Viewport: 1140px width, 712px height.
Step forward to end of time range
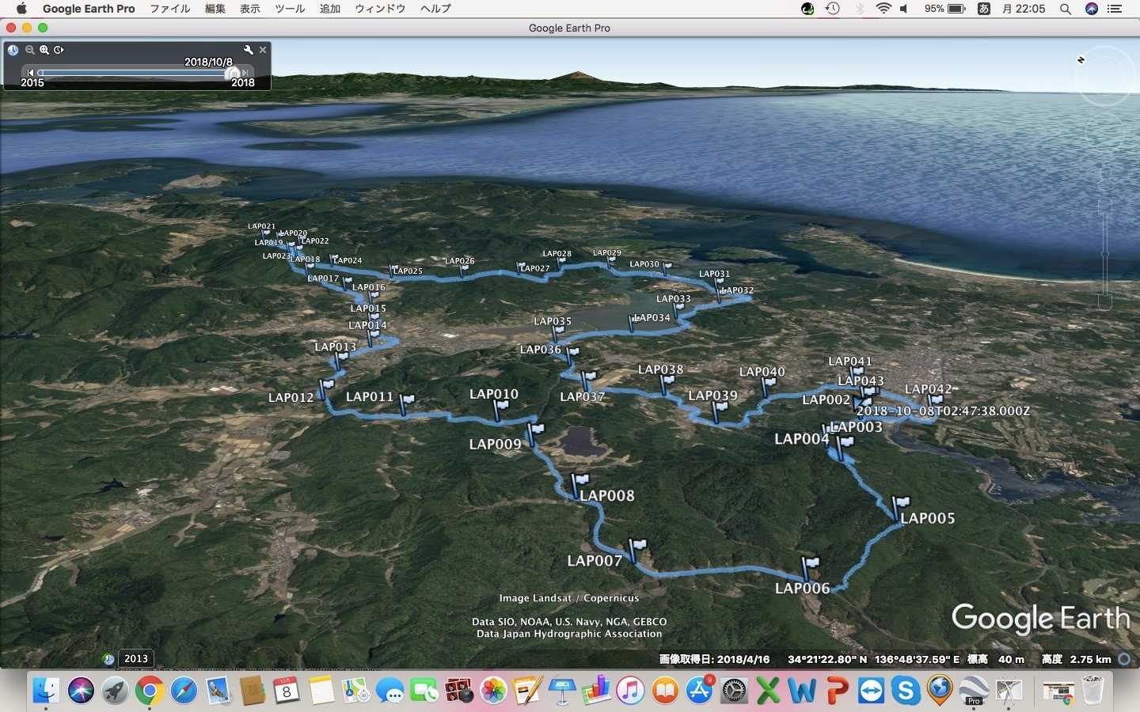tap(245, 73)
